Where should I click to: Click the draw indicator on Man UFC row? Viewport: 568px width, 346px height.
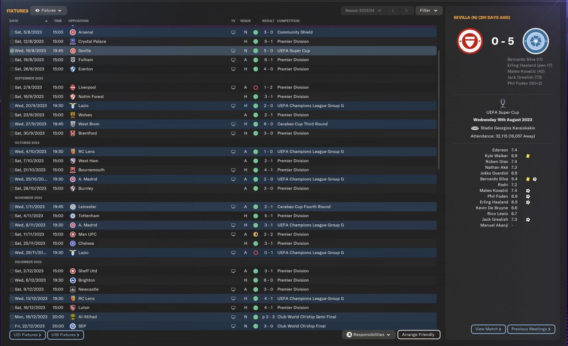(x=256, y=234)
